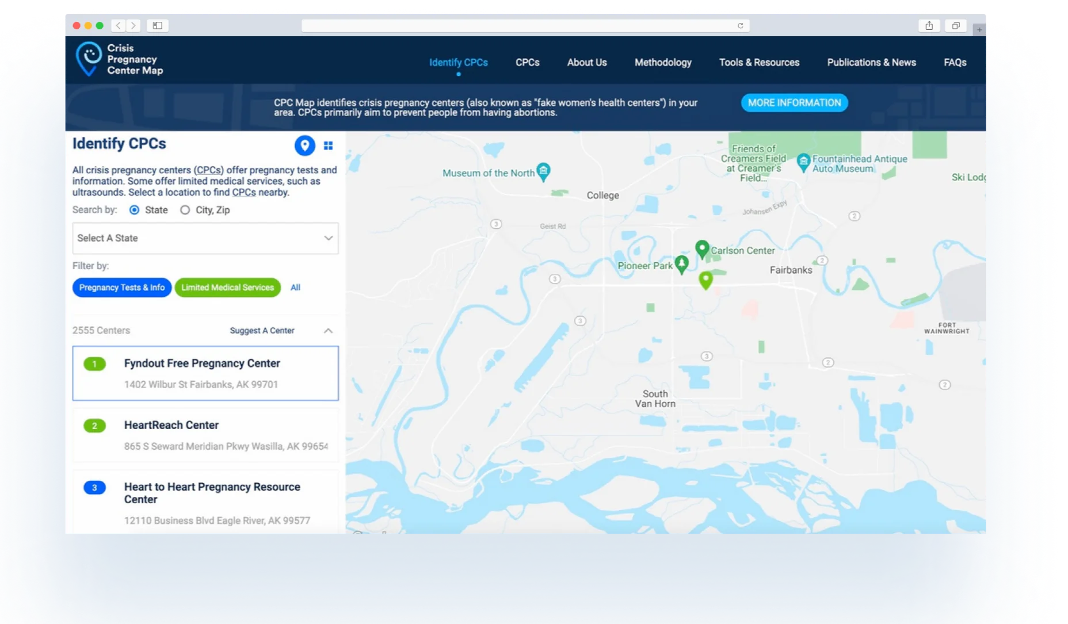Select the HeartReach Center list entry
This screenshot has height=624, width=1068.
point(205,435)
